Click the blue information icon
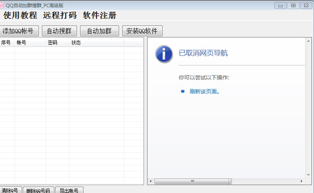Viewport: 314px width, 193px height. [x=164, y=54]
